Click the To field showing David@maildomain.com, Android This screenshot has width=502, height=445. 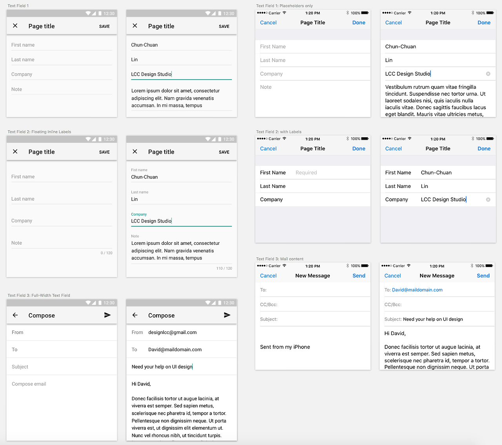tap(181, 349)
